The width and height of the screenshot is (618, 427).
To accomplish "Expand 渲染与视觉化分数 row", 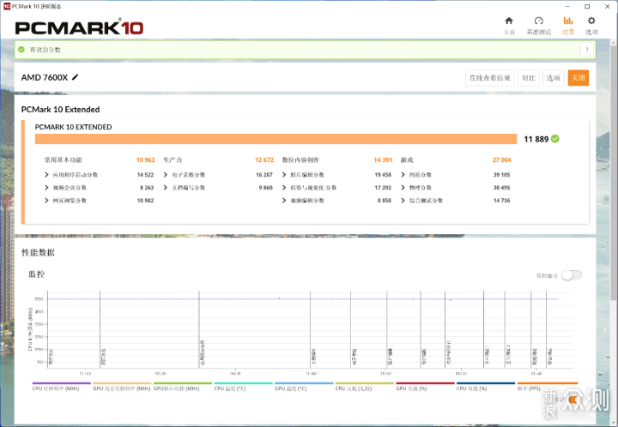I will [284, 187].
